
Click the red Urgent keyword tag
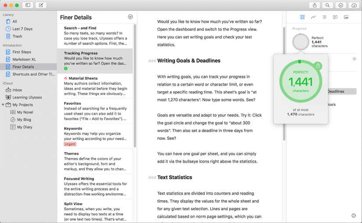(x=70, y=144)
